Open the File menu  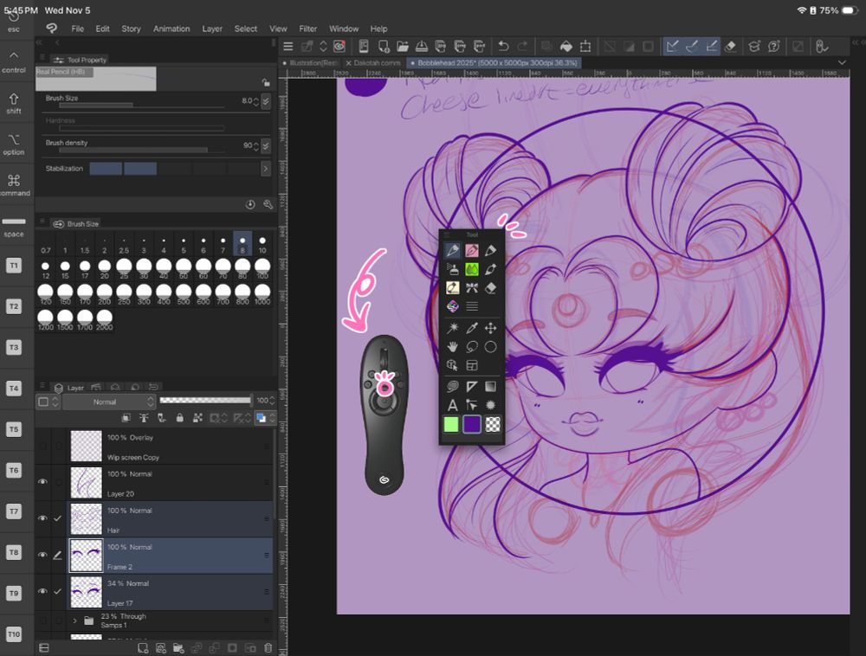(77, 29)
